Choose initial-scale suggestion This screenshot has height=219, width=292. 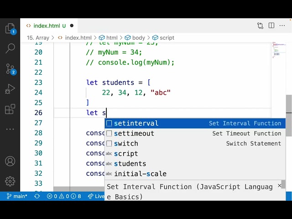tap(195, 173)
